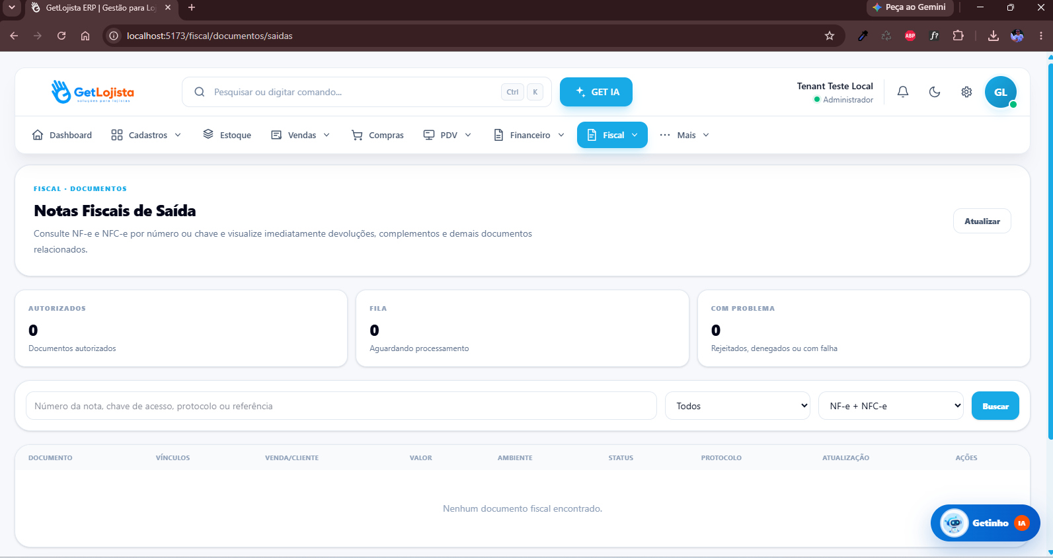Screen dimensions: 1053x558
Task: View site information icon in address bar
Action: [x=114, y=36]
